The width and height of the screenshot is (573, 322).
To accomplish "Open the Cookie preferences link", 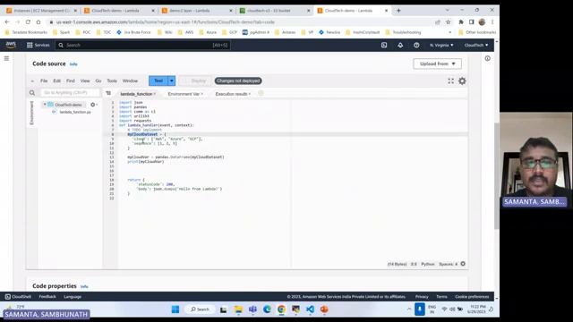I will click(472, 296).
